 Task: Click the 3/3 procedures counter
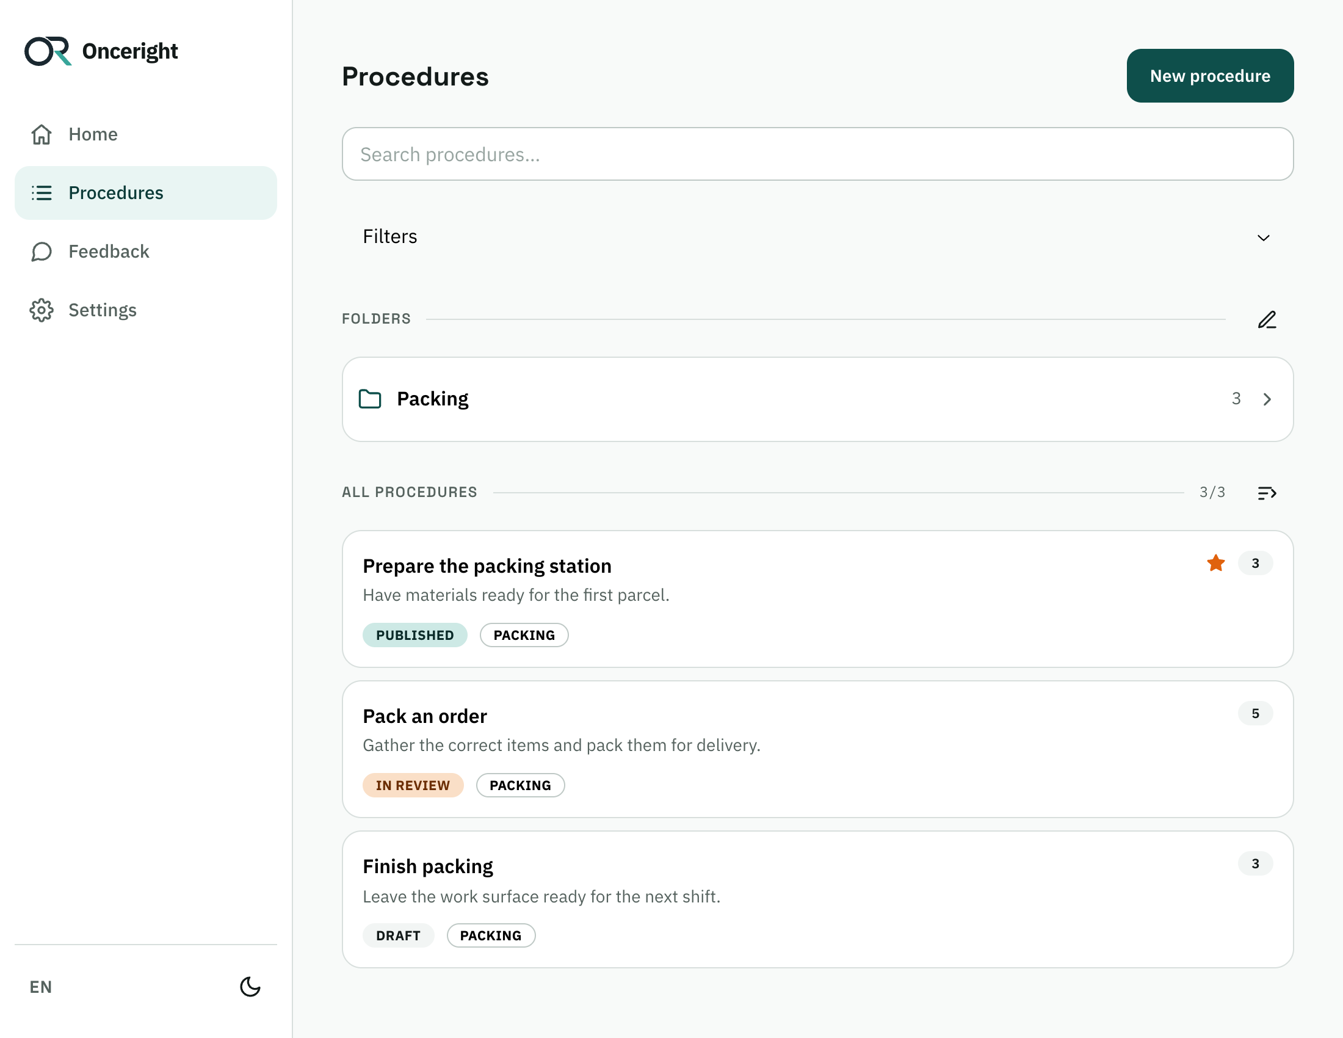point(1212,492)
